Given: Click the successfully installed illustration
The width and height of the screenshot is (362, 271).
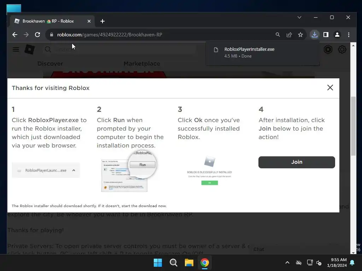Looking at the screenshot, I should pos(209,170).
